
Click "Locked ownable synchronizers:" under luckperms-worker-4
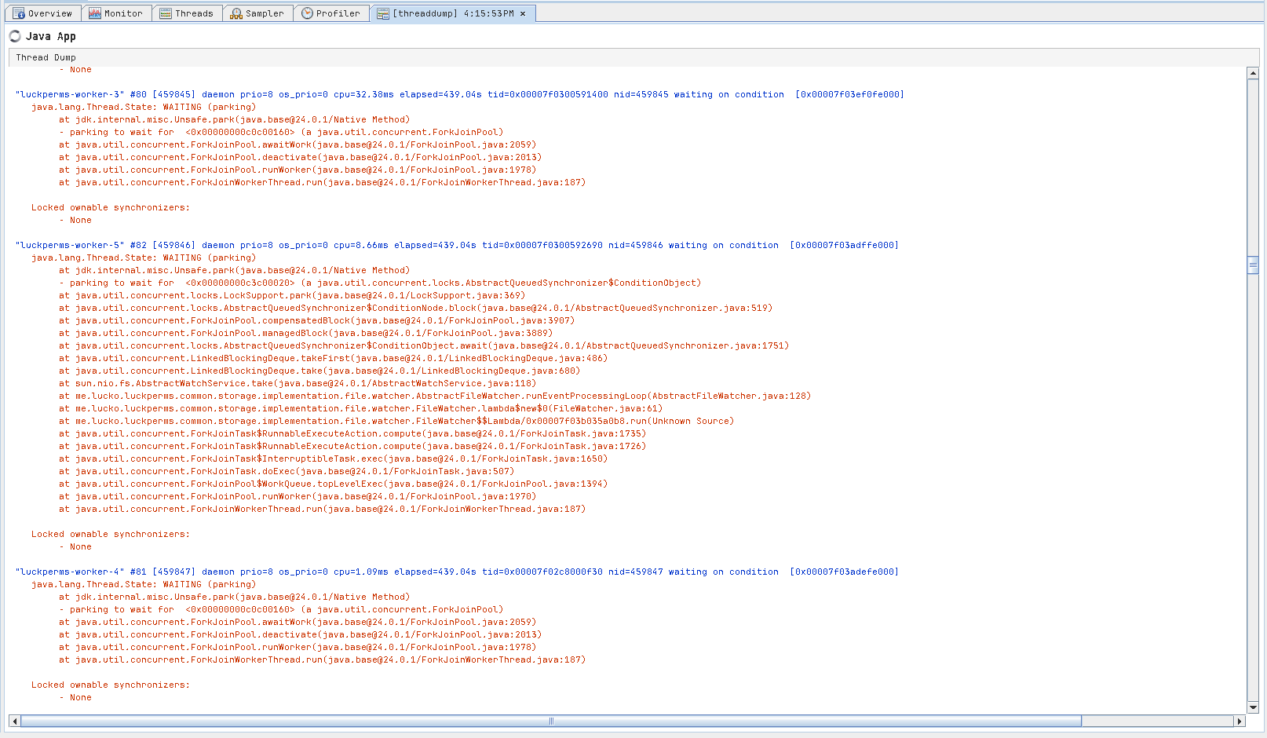coord(111,685)
